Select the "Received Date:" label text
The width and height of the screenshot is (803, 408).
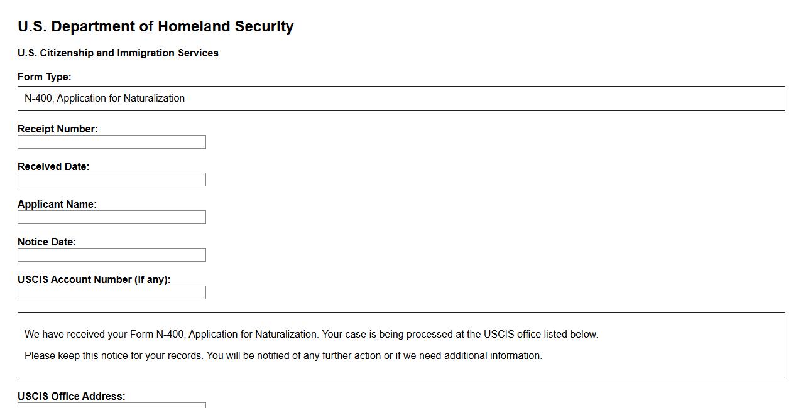click(x=53, y=167)
